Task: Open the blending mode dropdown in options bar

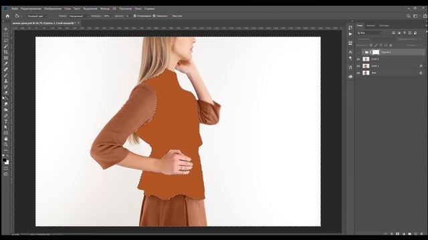Action: pyautogui.click(x=79, y=16)
